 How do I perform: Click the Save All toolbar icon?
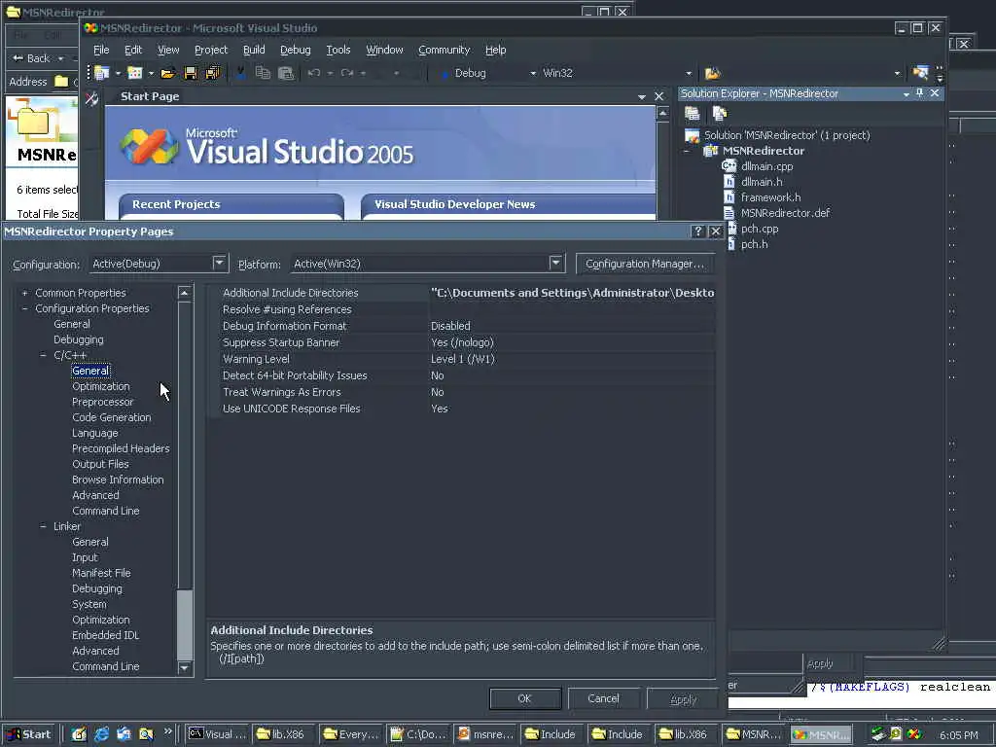212,73
